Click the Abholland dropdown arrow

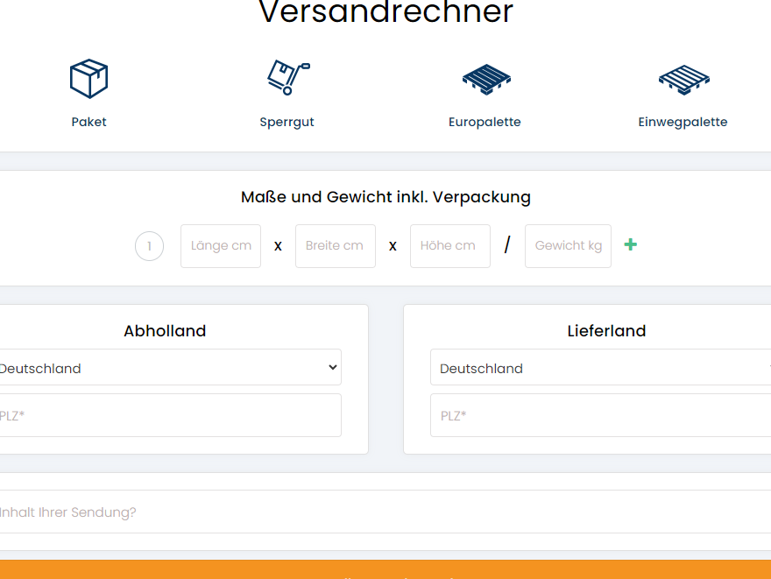(332, 368)
